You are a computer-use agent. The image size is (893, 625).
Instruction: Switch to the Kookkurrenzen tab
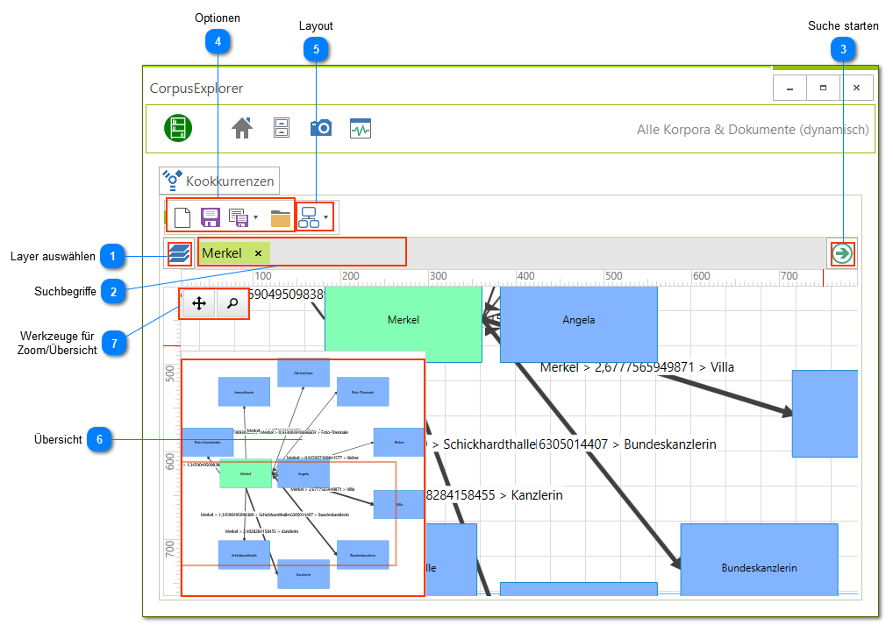click(x=219, y=181)
